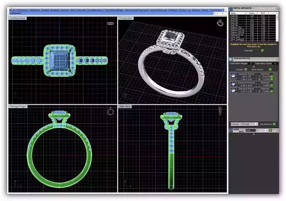This screenshot has width=286, height=201.
Task: Click the Diamond Princess gem thumbnail
Action: 233,84
